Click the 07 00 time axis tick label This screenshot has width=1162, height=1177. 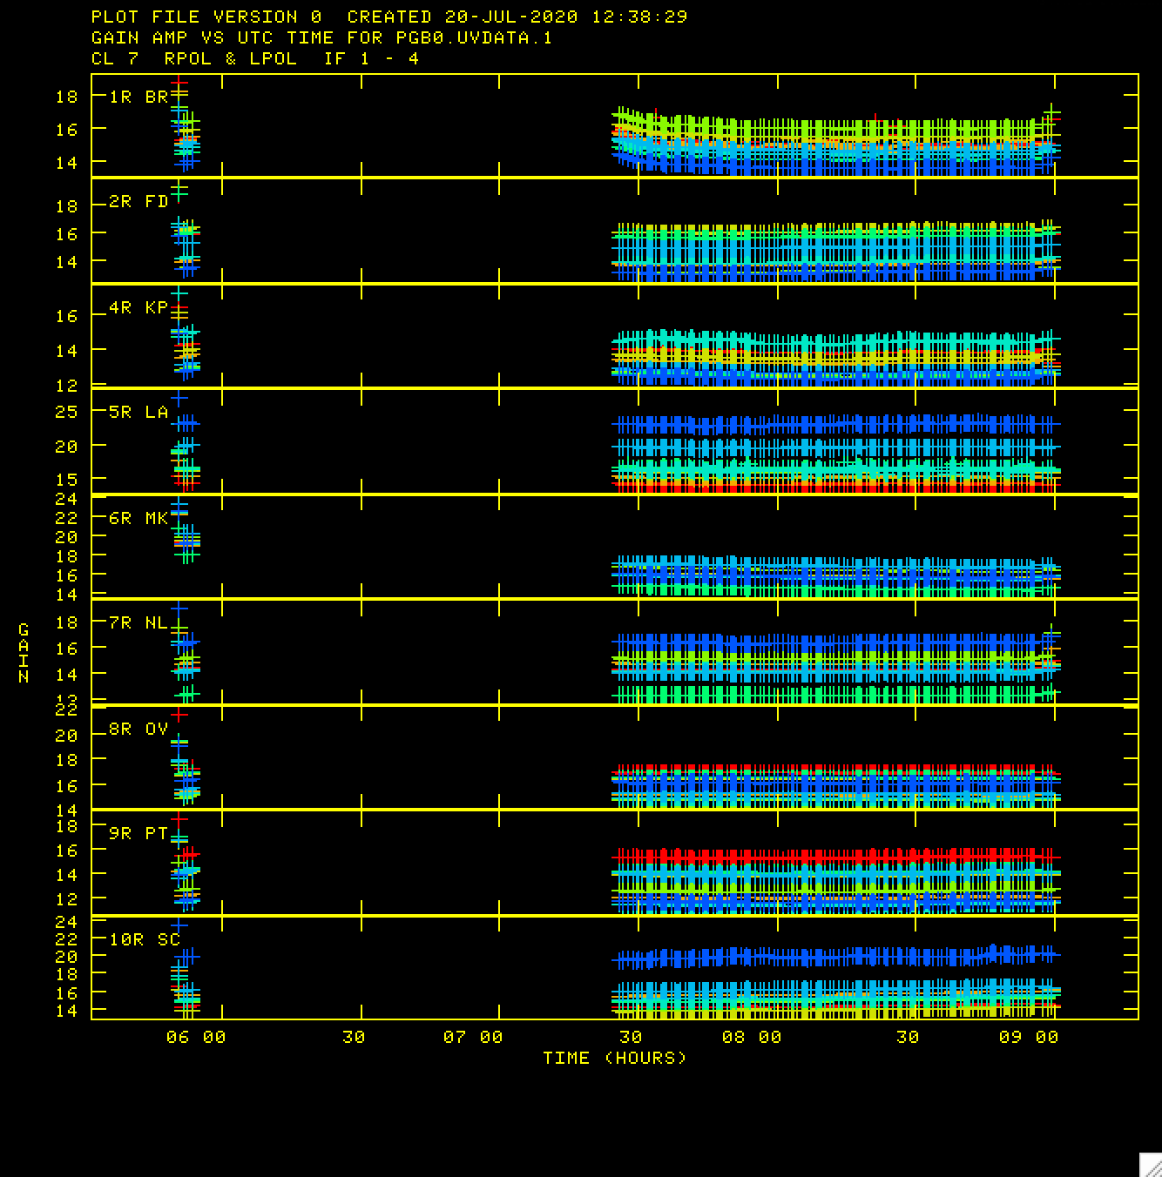click(x=473, y=1037)
